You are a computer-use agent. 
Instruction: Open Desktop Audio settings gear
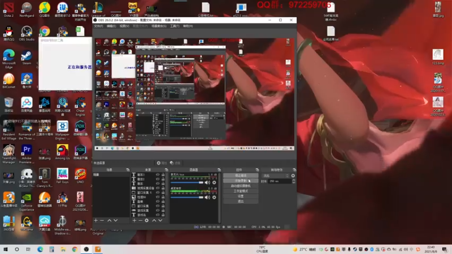click(x=214, y=197)
